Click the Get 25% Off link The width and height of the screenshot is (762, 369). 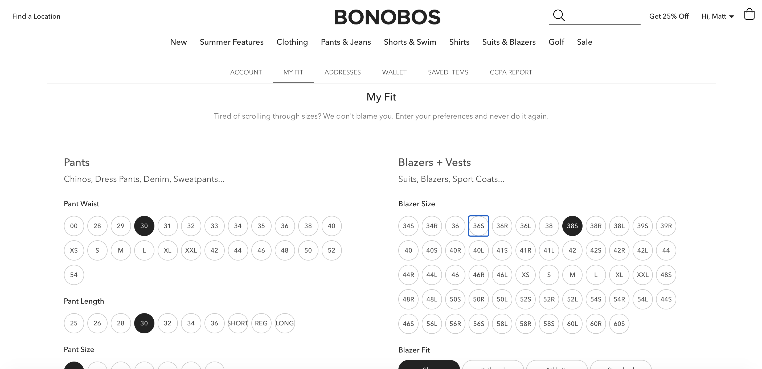pos(669,16)
